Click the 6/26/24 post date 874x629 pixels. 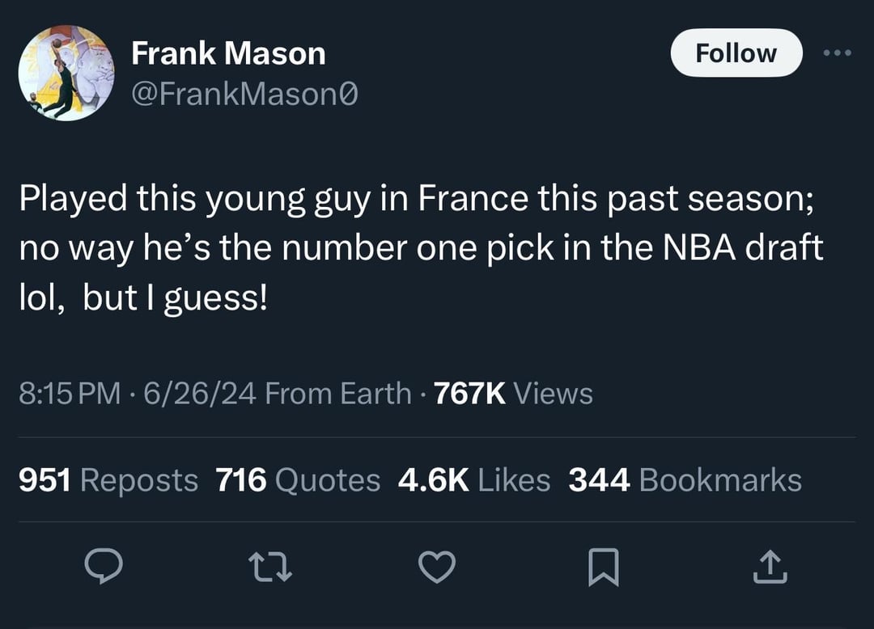(200, 394)
